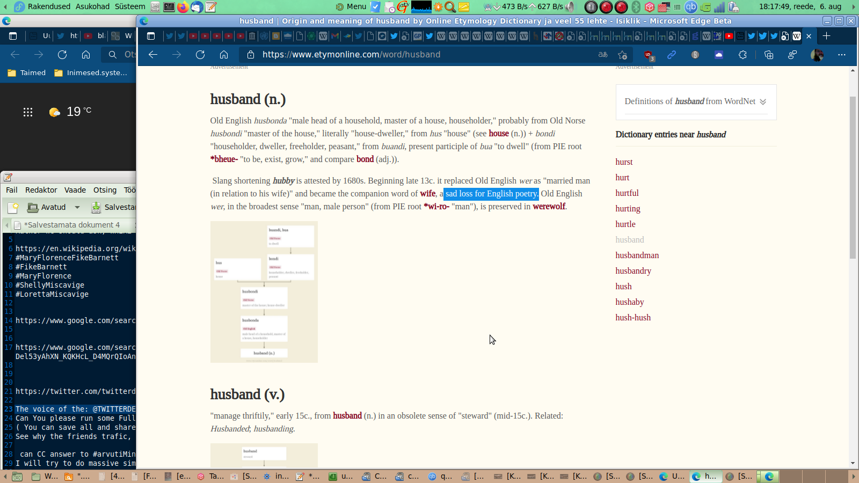The width and height of the screenshot is (859, 483).
Task: Click the Bluetooth tray icon
Action: pyautogui.click(x=636, y=7)
